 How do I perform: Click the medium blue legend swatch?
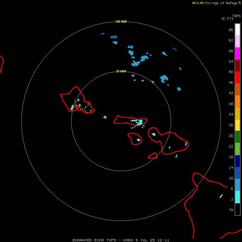click(x=237, y=173)
